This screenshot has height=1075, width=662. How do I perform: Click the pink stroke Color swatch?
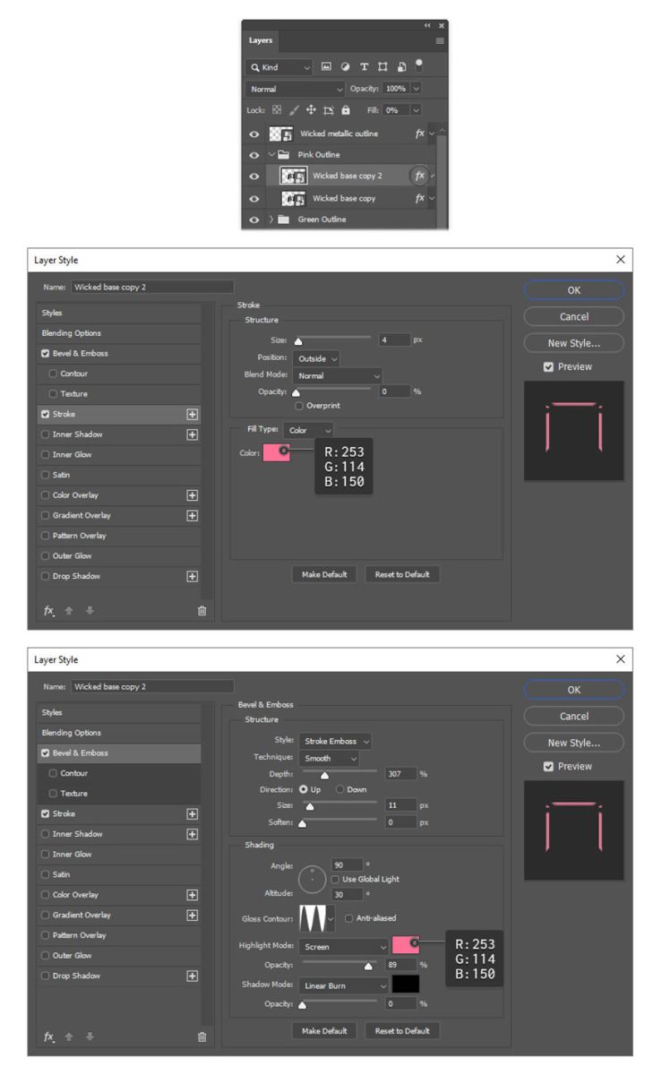tap(277, 452)
